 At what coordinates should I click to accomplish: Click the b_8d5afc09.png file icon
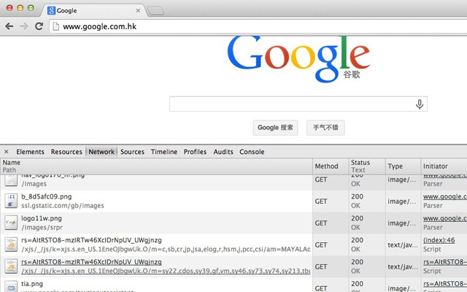(11, 201)
